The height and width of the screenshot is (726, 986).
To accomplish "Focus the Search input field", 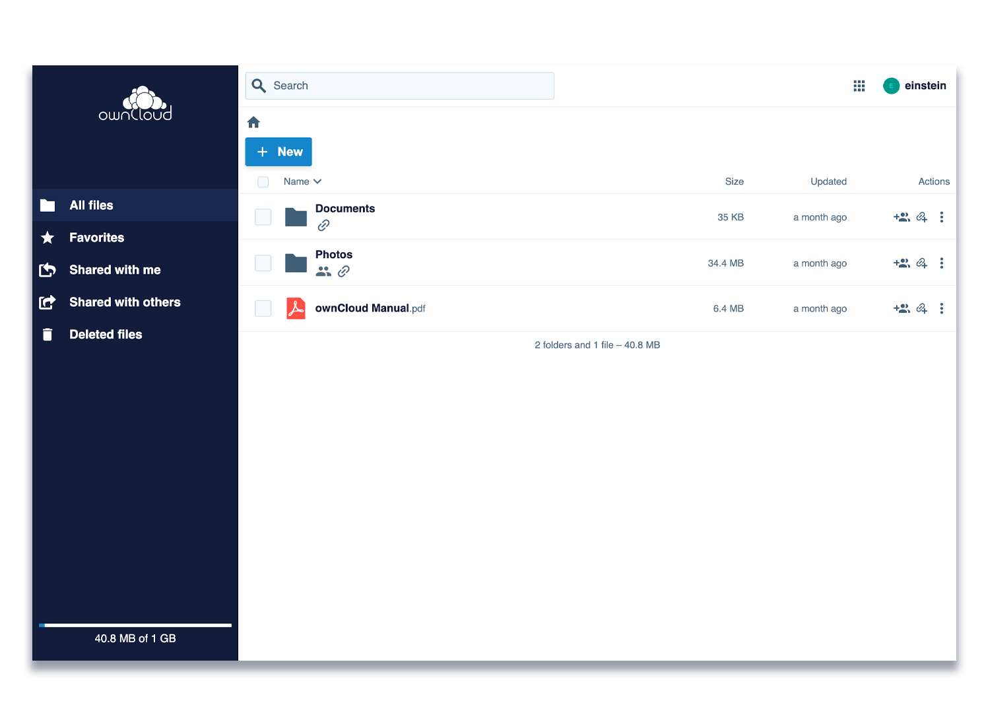I will [409, 86].
